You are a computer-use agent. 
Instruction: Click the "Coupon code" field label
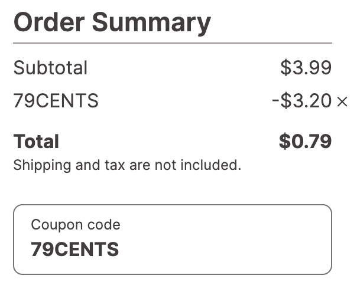[75, 225]
